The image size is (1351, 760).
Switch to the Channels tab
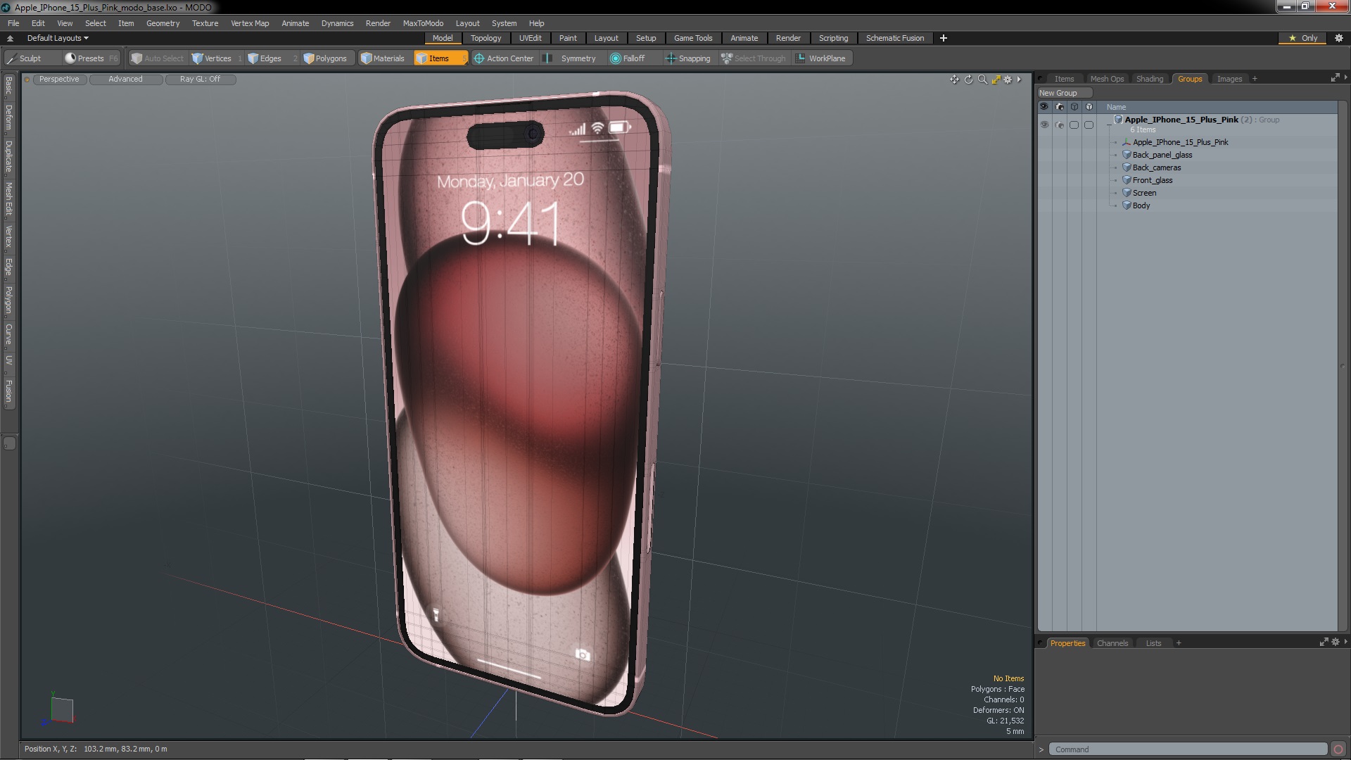[1112, 643]
